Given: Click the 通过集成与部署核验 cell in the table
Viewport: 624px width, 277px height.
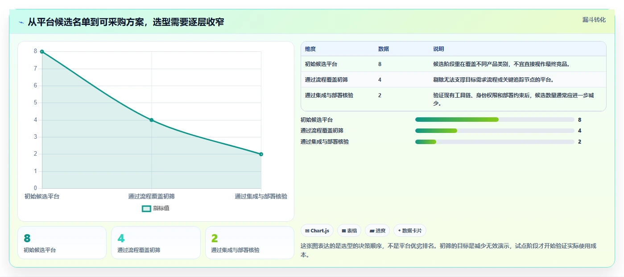Looking at the screenshot, I should [x=329, y=95].
